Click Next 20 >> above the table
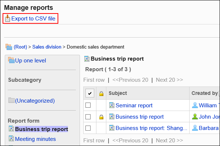The height and width of the screenshot is (146, 220). tap(169, 80)
